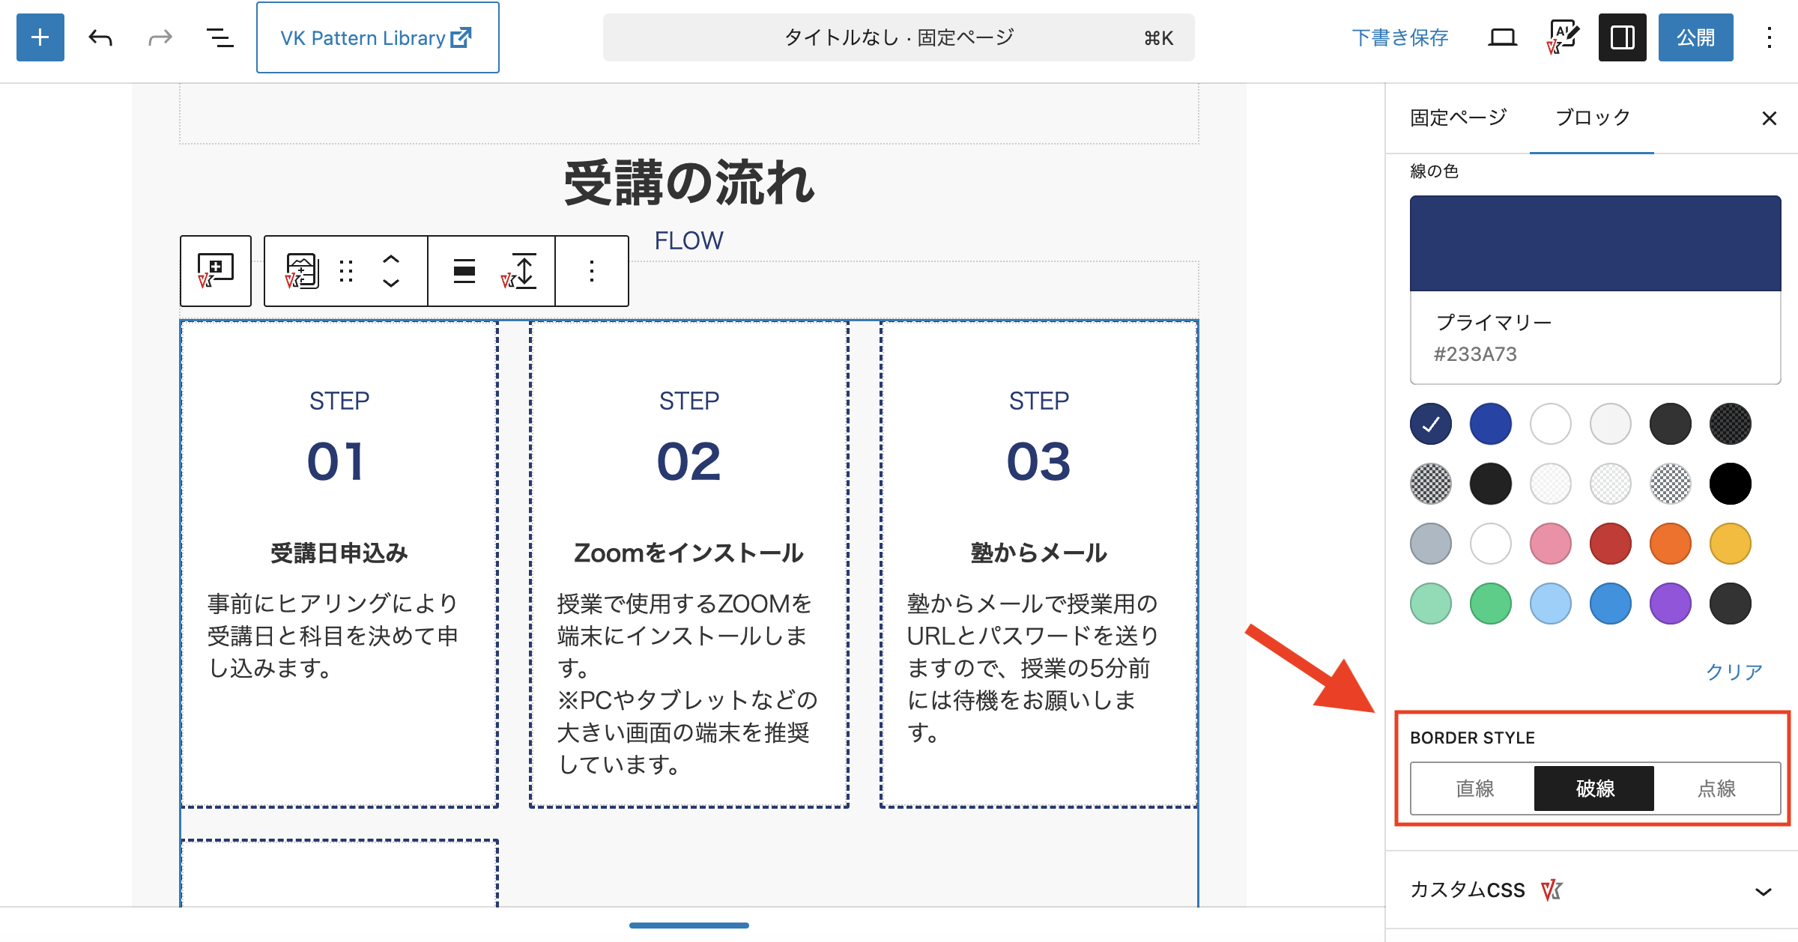This screenshot has width=1798, height=942.
Task: Toggle the settings sidebar panel
Action: pyautogui.click(x=1622, y=37)
